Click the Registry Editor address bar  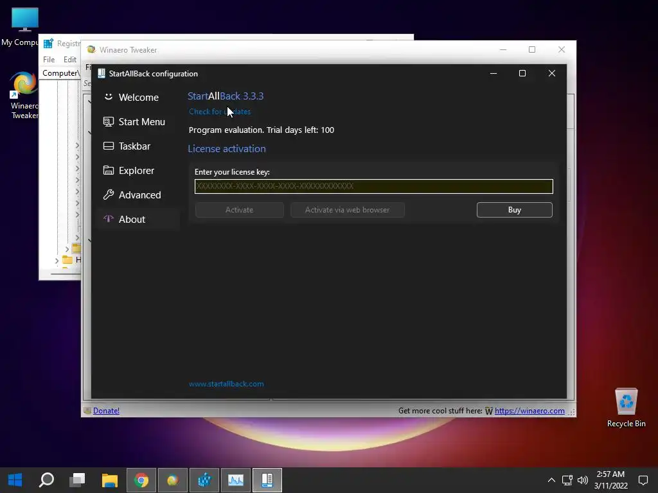[x=60, y=73]
